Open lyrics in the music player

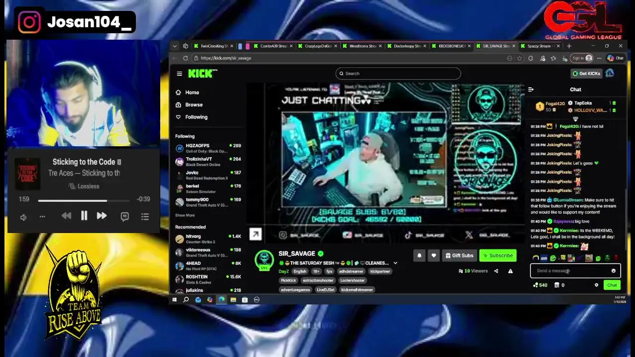tap(125, 216)
